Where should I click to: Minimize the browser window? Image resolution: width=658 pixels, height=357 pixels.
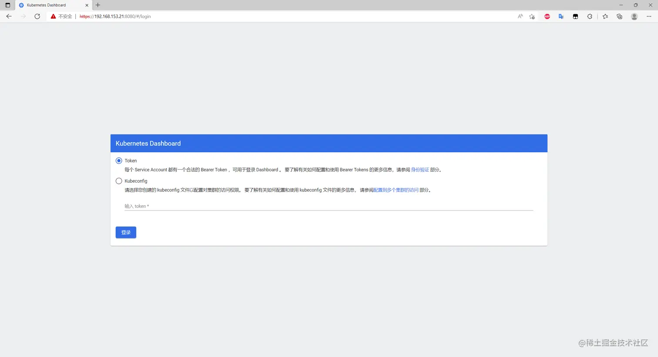pyautogui.click(x=621, y=5)
